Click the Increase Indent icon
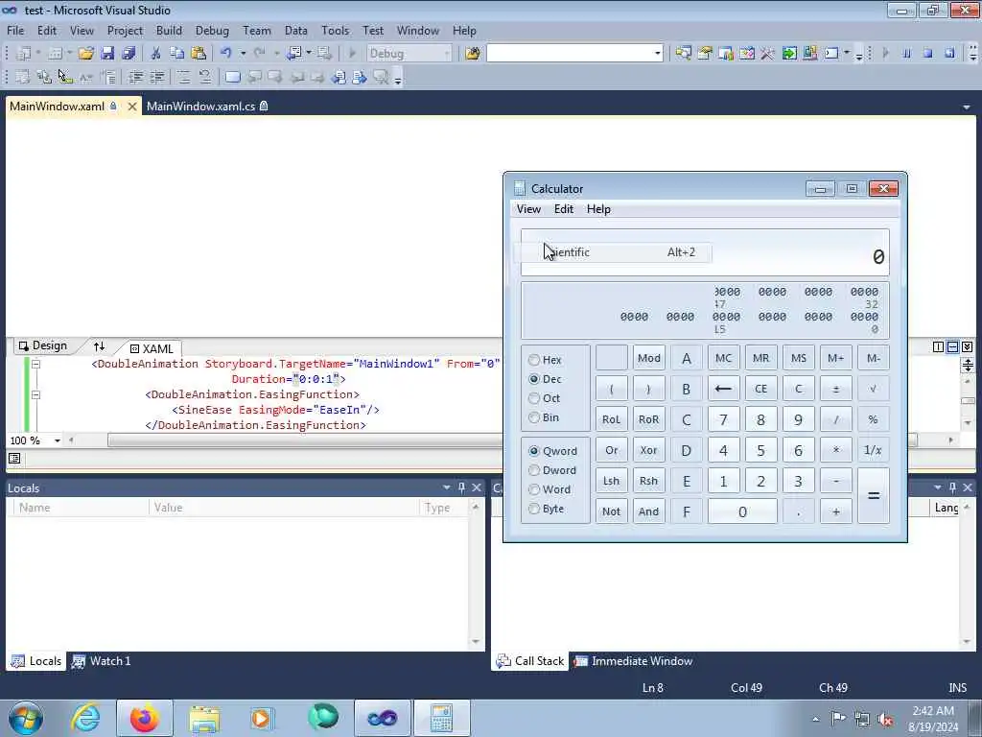982x737 pixels. pos(157,77)
